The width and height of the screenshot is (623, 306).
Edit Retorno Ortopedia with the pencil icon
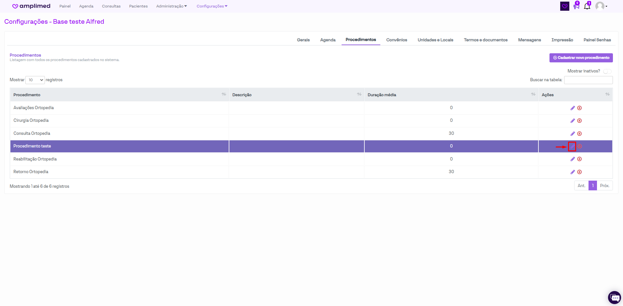click(x=573, y=172)
